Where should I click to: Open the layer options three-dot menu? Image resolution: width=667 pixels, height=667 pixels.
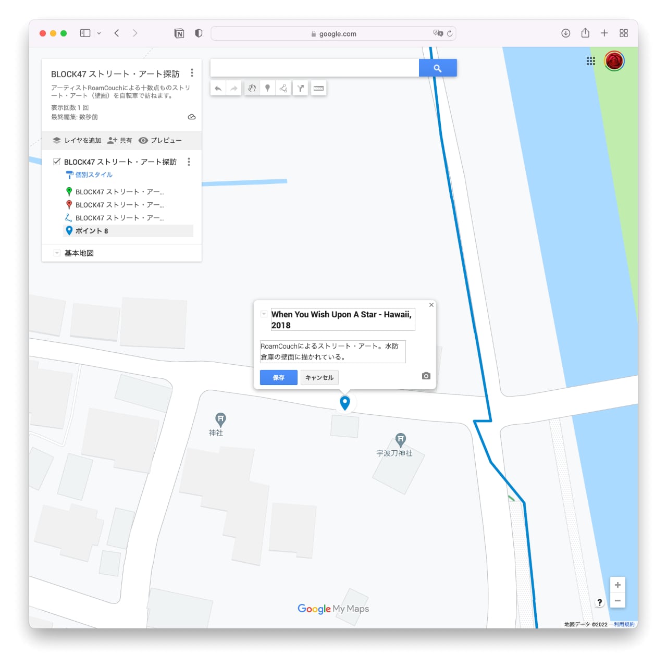189,162
